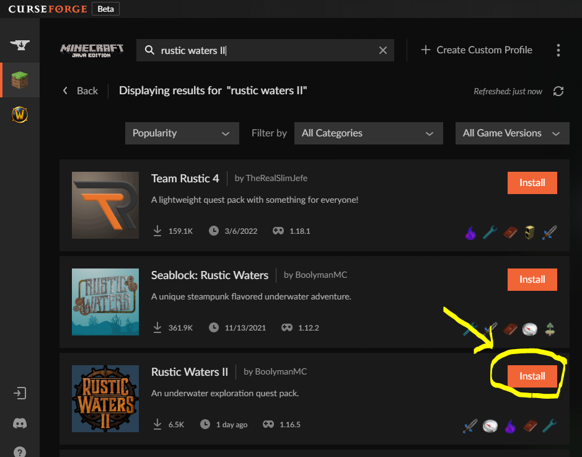Viewport: 582px width, 457px height.
Task: Click Create Custom Profile
Action: (x=477, y=50)
